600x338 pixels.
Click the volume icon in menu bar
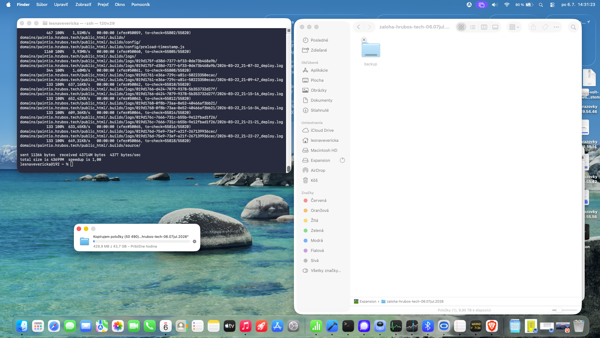pos(495,5)
